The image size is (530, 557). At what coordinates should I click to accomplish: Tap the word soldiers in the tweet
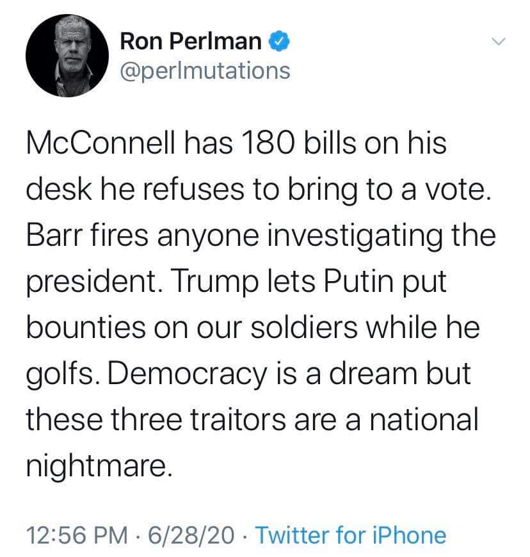(x=303, y=328)
